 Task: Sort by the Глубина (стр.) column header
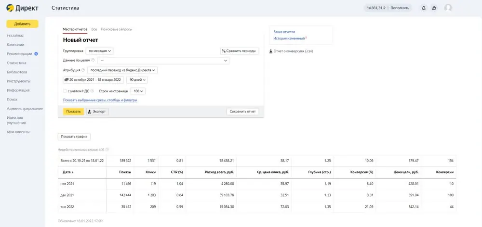pyautogui.click(x=320, y=172)
